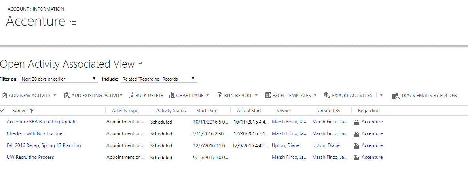Click the Add New Activity icon

click(x=4, y=96)
